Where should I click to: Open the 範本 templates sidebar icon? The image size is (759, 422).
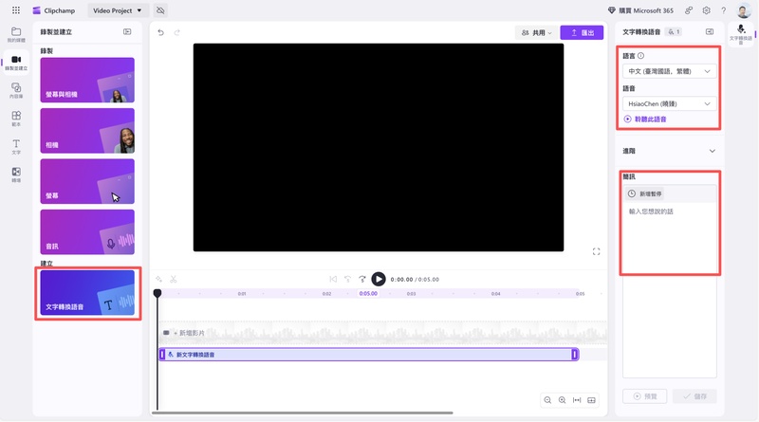pos(15,118)
